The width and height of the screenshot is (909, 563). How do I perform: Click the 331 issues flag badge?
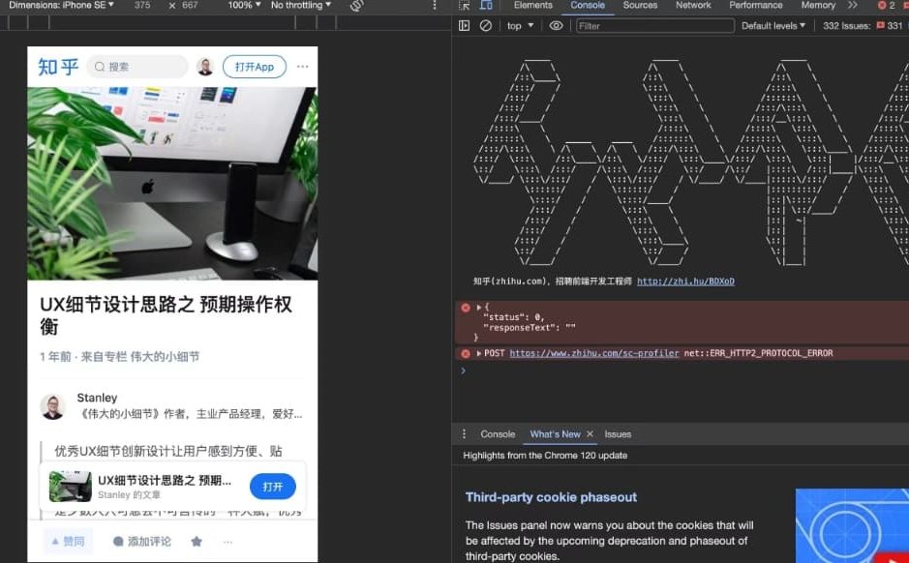890,25
